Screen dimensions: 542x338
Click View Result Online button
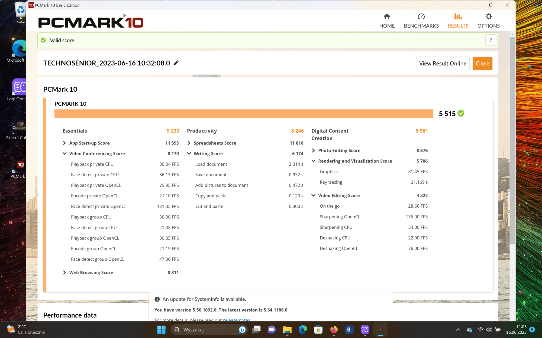point(443,64)
